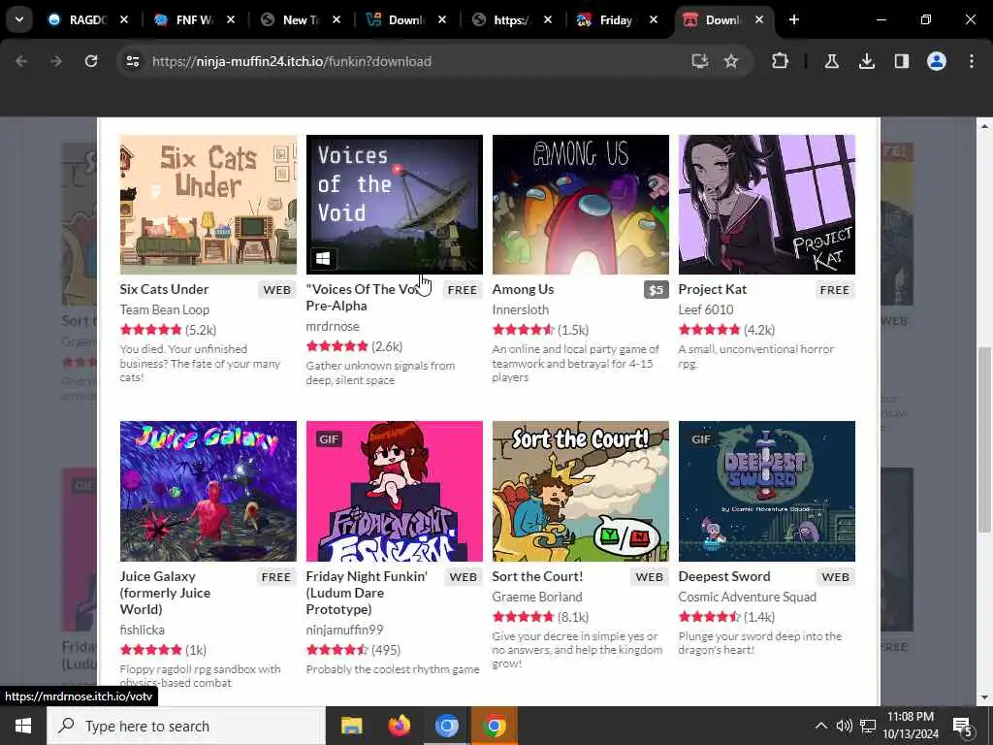993x745 pixels.
Task: Open Among Us game thumbnail
Action: point(580,204)
